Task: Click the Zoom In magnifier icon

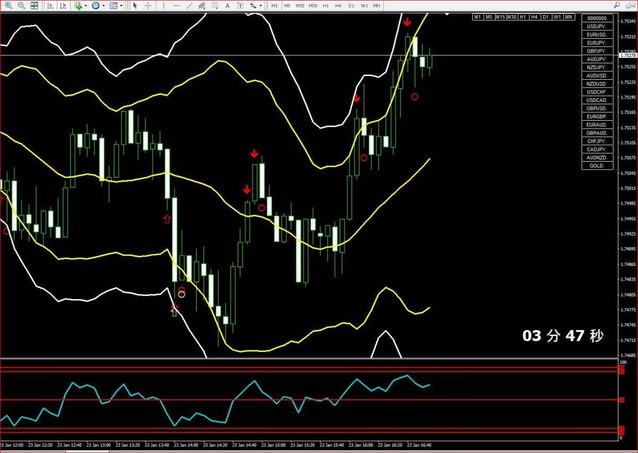Action: point(9,5)
